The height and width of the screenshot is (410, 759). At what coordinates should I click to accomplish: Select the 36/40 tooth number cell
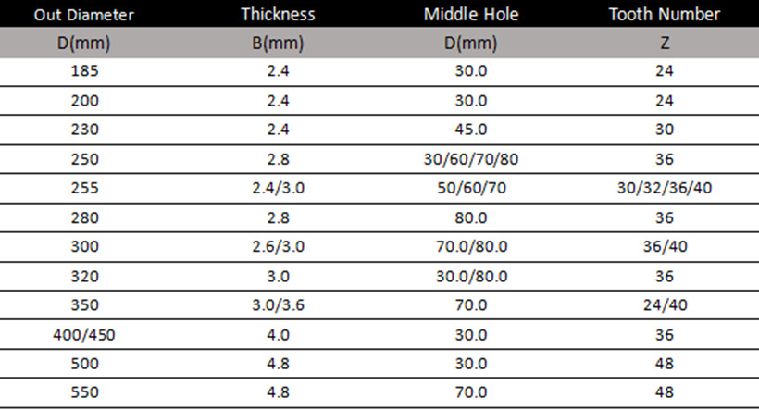pos(665,247)
